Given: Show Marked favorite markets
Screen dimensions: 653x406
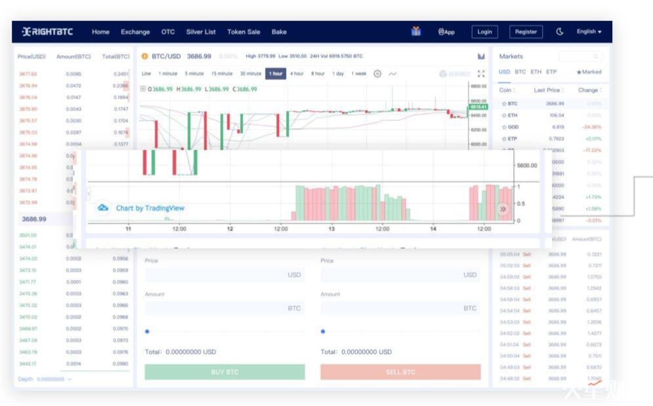Looking at the screenshot, I should tap(589, 71).
